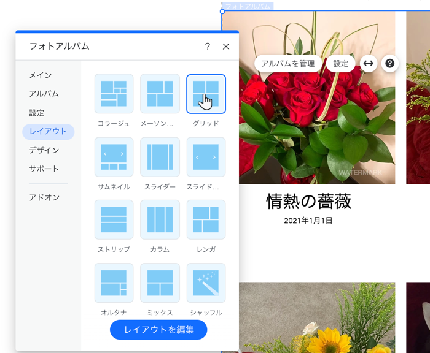Select the Brick (レンガ) layout icon
This screenshot has height=353, width=430.
[x=206, y=219]
